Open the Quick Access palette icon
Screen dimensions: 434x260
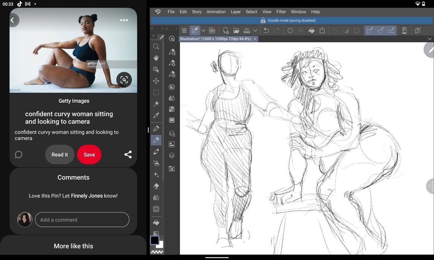172,39
